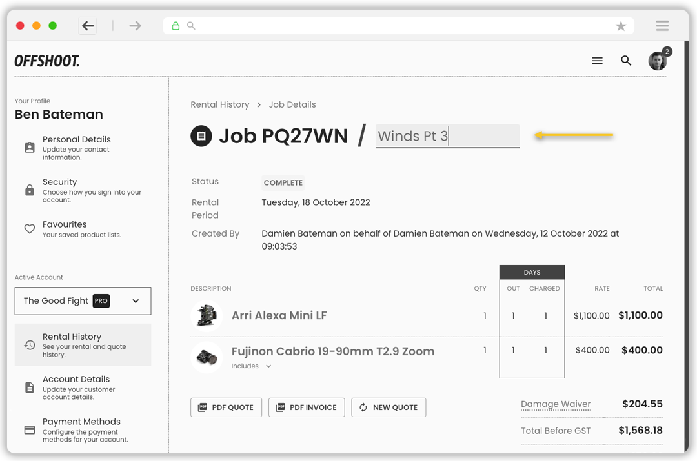Click the DAYS column header
The image size is (697, 461).
tap(532, 272)
